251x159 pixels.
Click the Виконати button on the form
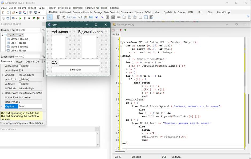click(x=75, y=70)
